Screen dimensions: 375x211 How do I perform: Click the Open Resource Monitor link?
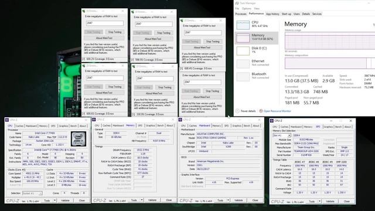point(277,111)
